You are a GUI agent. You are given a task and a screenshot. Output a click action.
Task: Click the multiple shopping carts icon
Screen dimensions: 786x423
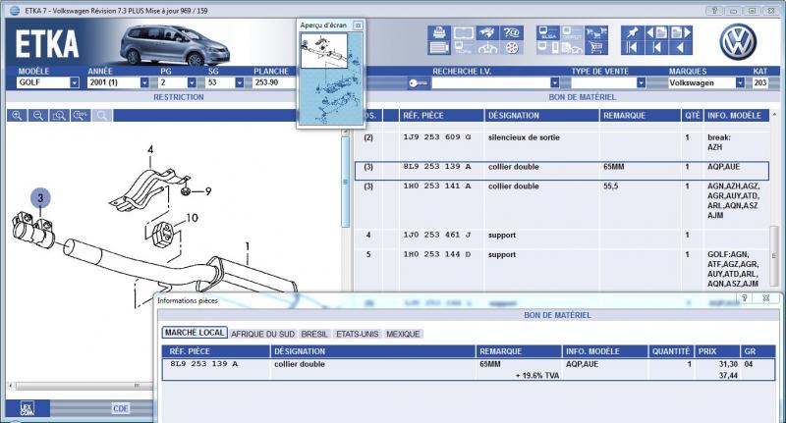point(595,32)
